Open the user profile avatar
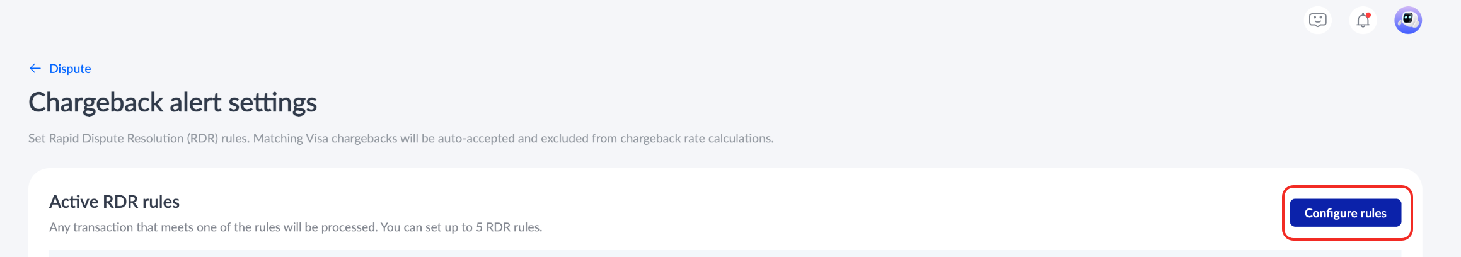Screen dimensions: 1461x257 1408,20
